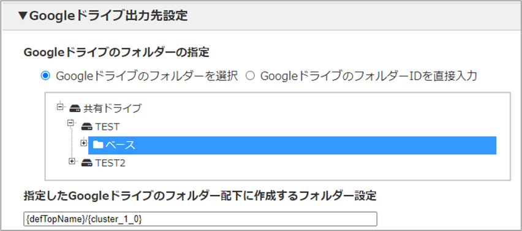Select the ベース folder name
The width and height of the screenshot is (522, 231).
121,145
